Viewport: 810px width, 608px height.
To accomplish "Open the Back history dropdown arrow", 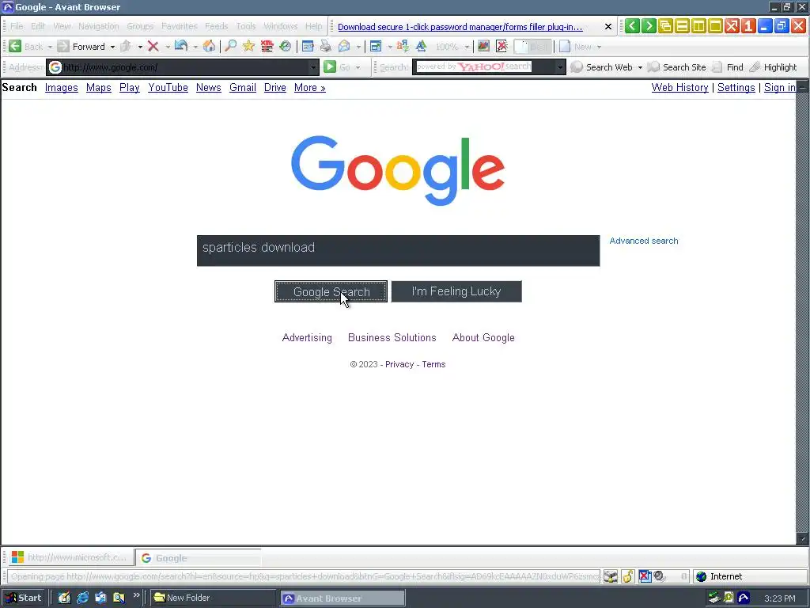I will pos(50,47).
